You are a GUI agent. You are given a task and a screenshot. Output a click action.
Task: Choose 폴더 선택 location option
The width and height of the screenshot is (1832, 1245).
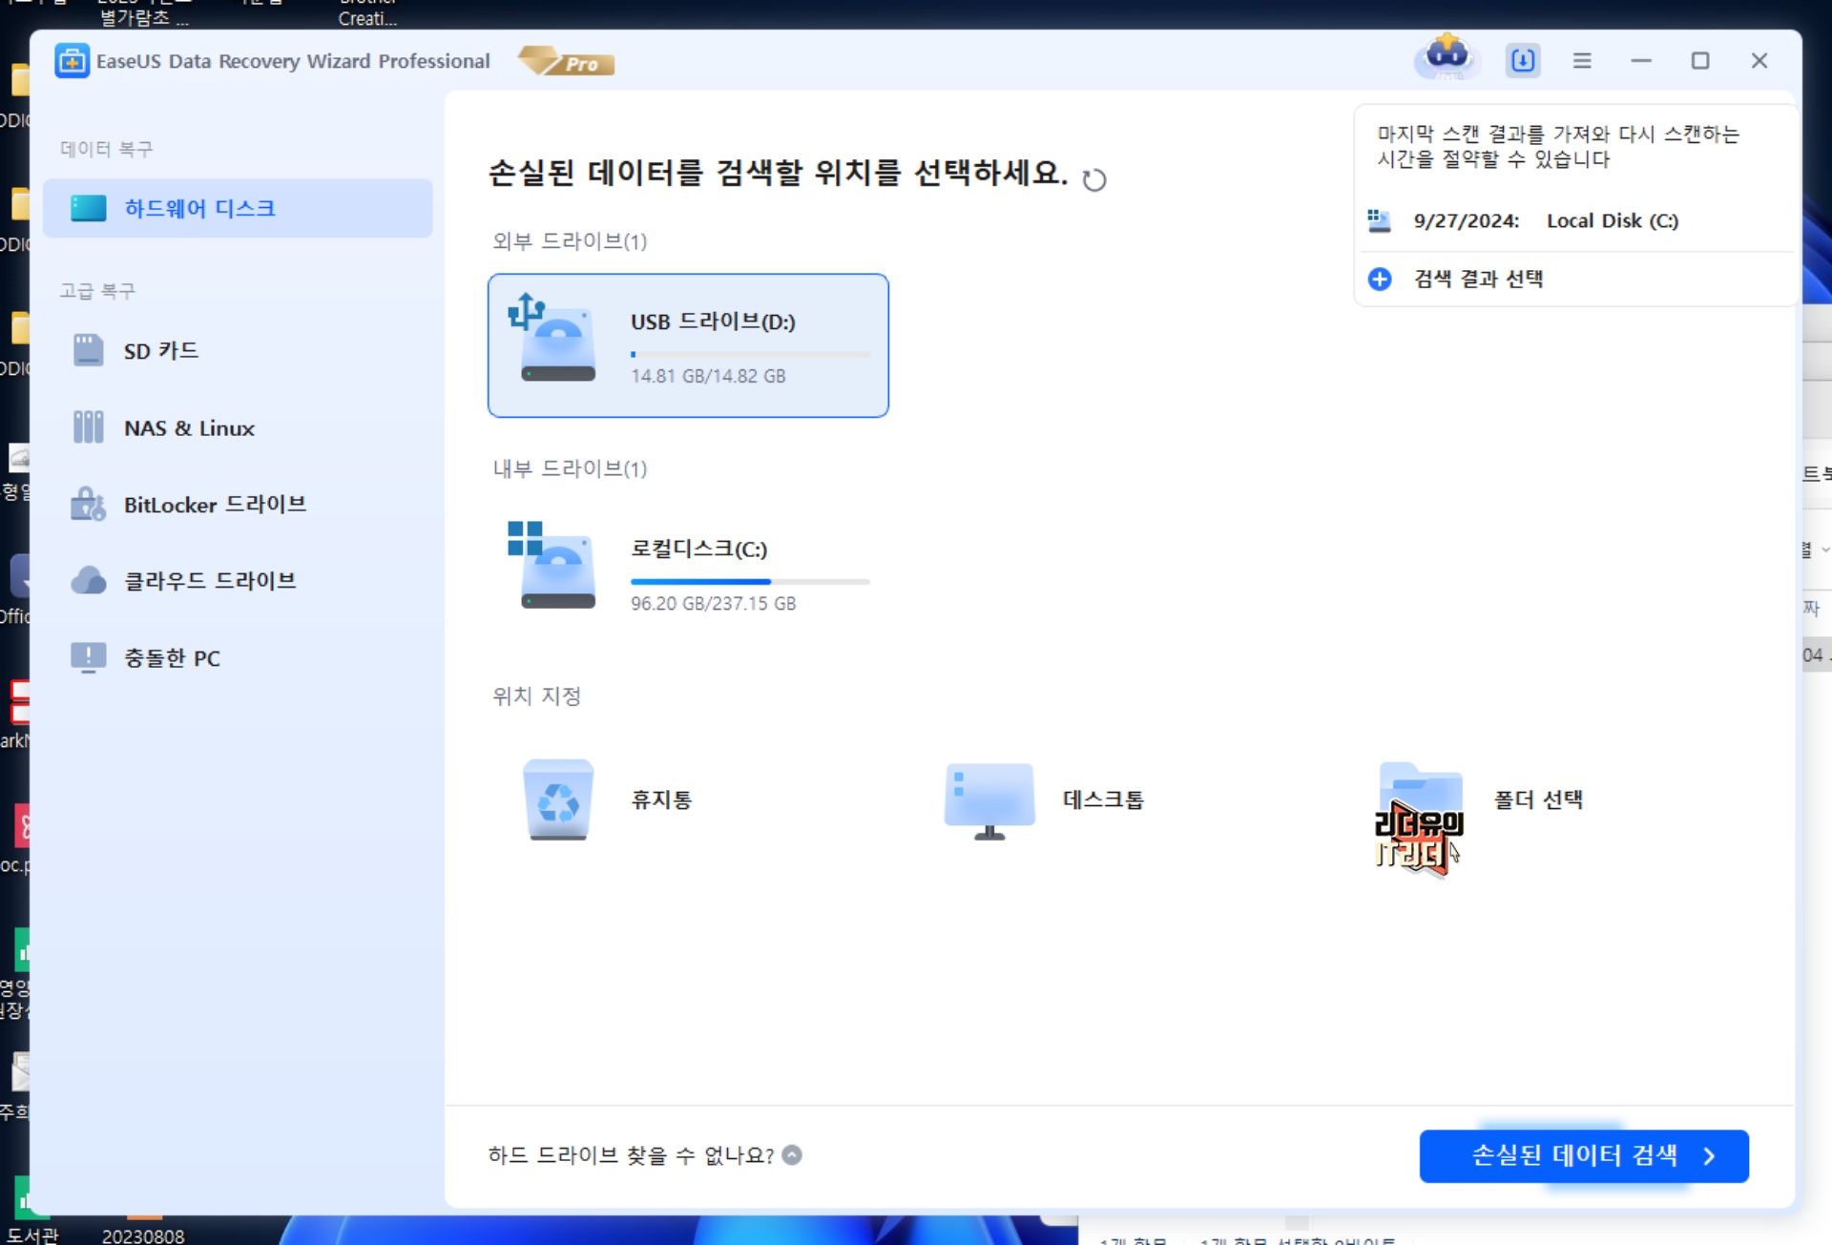pyautogui.click(x=1537, y=799)
